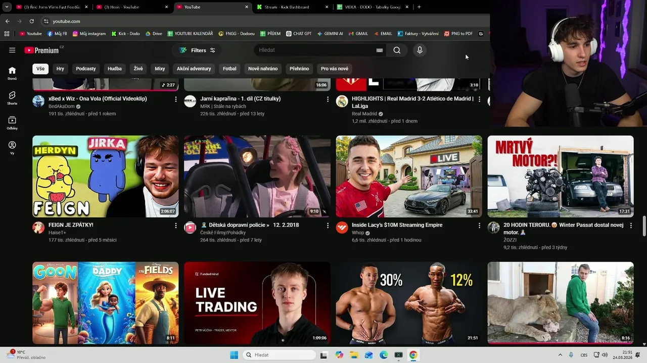647x363 pixels.
Task: Open a new Chrome tab with the plus button
Action: point(419,7)
